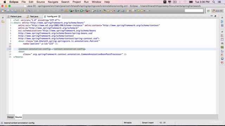Click the Save All toolbar icon
225x126 pixels.
point(12,11)
